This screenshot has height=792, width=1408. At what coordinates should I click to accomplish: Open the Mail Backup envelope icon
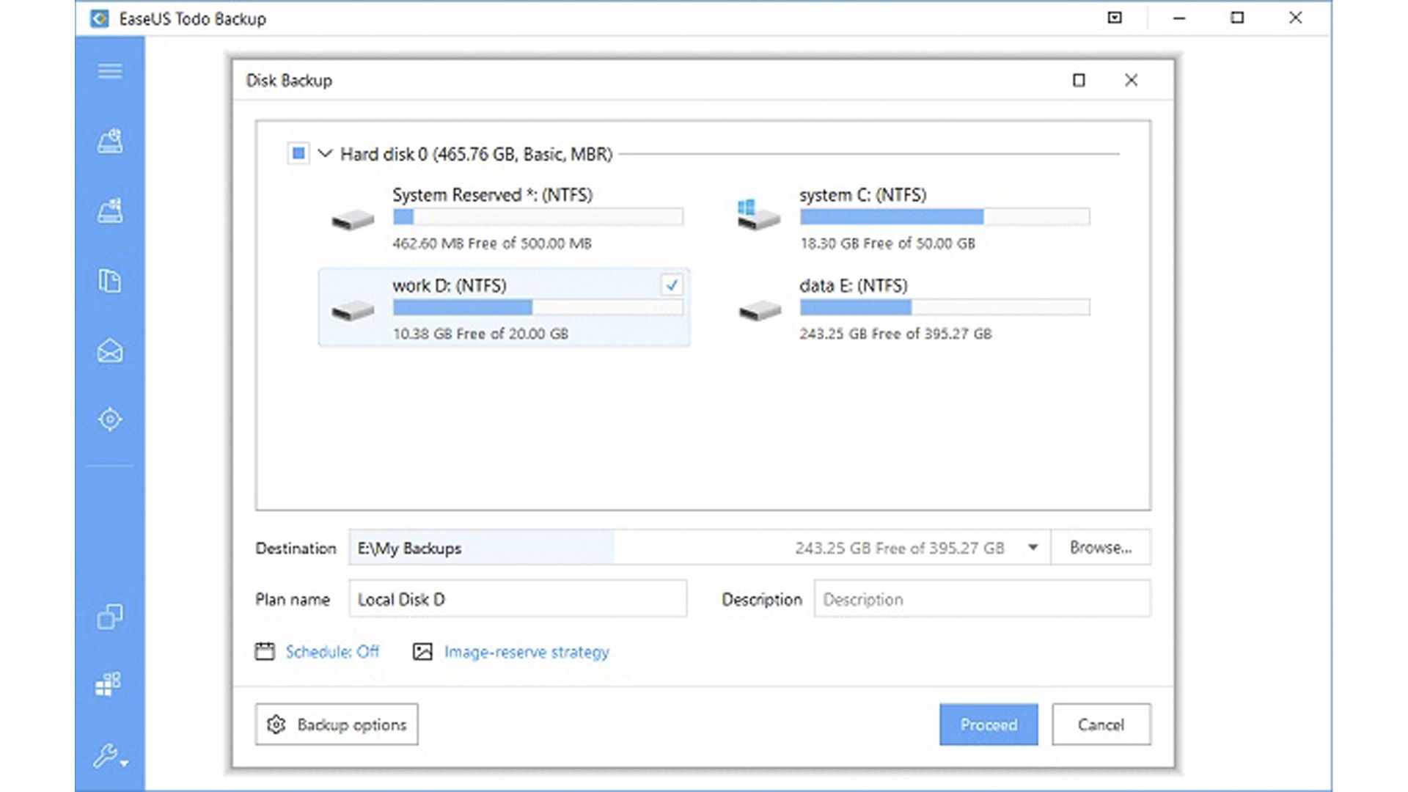110,351
